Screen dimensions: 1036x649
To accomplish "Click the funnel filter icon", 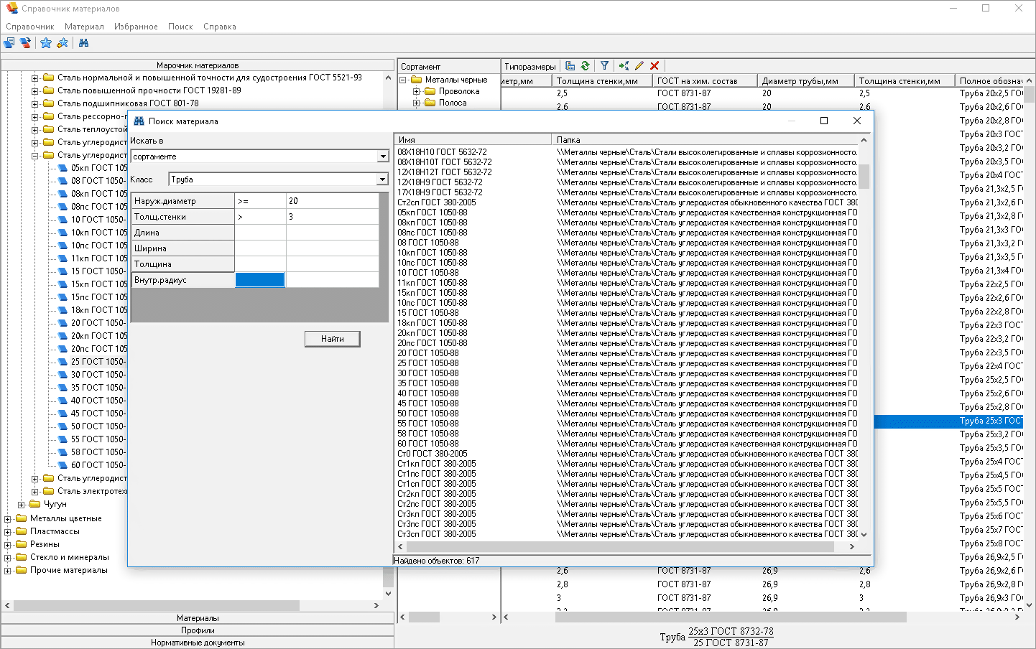I will tap(605, 66).
